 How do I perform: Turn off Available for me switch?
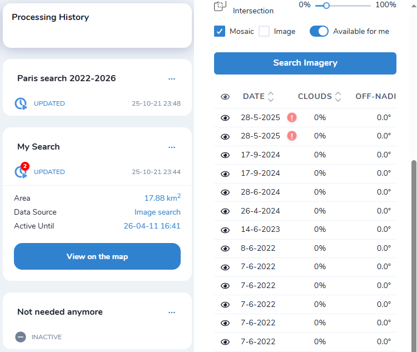point(319,31)
